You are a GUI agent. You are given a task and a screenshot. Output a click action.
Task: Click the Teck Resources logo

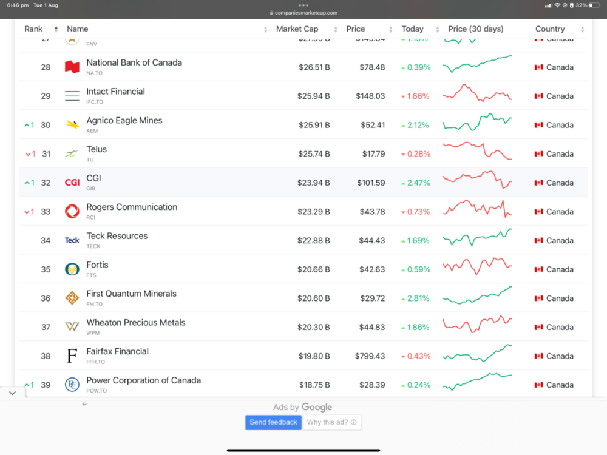(x=72, y=240)
